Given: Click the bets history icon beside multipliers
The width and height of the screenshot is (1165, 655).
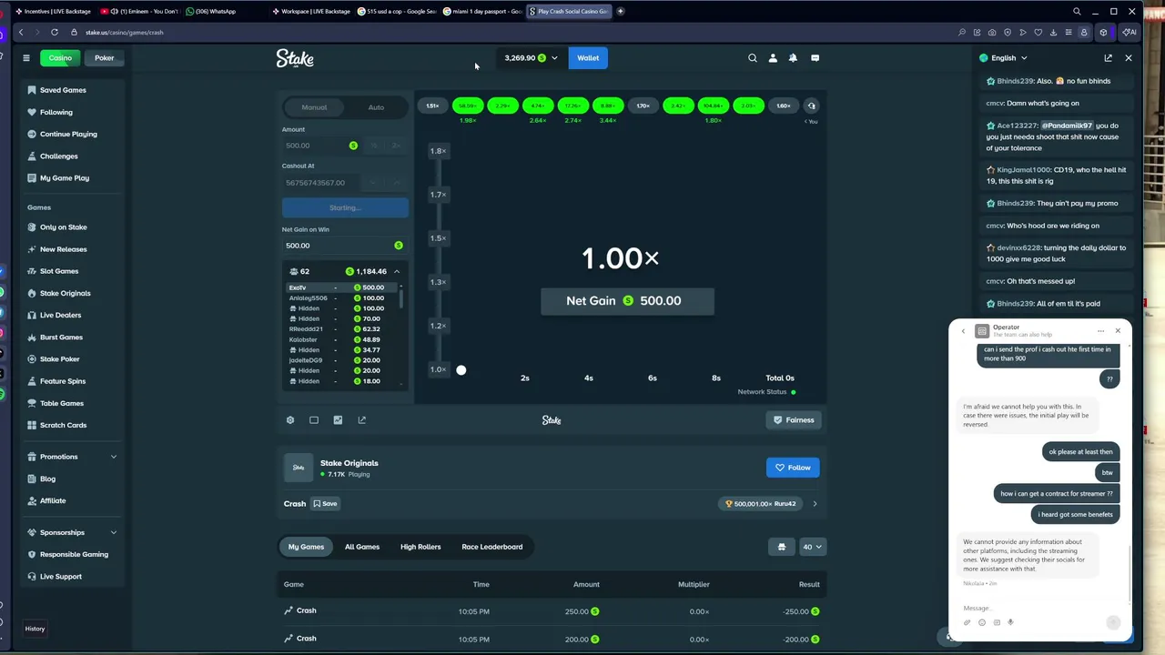Looking at the screenshot, I should pos(811,106).
